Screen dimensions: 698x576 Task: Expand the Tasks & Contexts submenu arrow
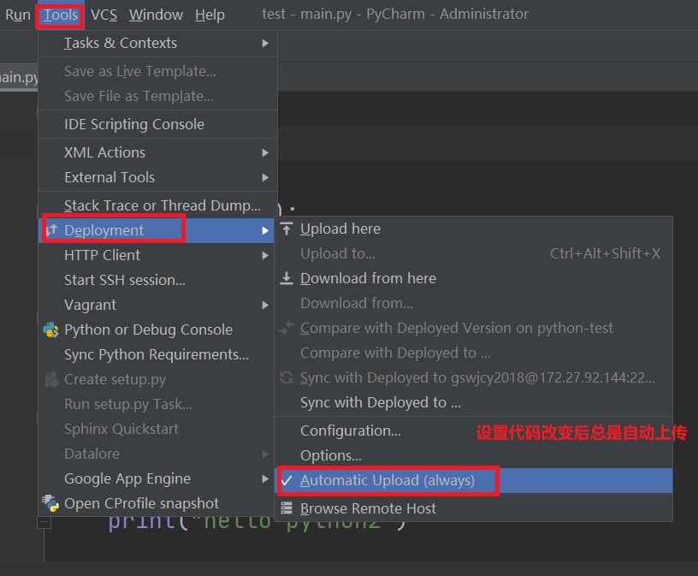click(x=265, y=43)
